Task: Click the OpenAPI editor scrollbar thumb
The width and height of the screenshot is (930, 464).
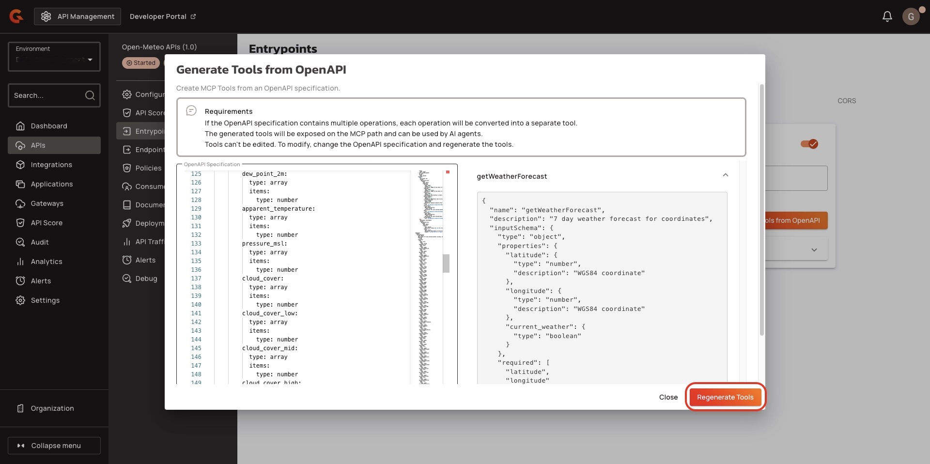Action: [446, 263]
